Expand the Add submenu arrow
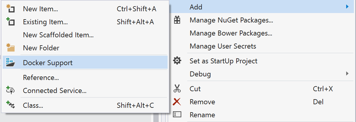Image resolution: width=356 pixels, height=122 pixels. coord(347,6)
